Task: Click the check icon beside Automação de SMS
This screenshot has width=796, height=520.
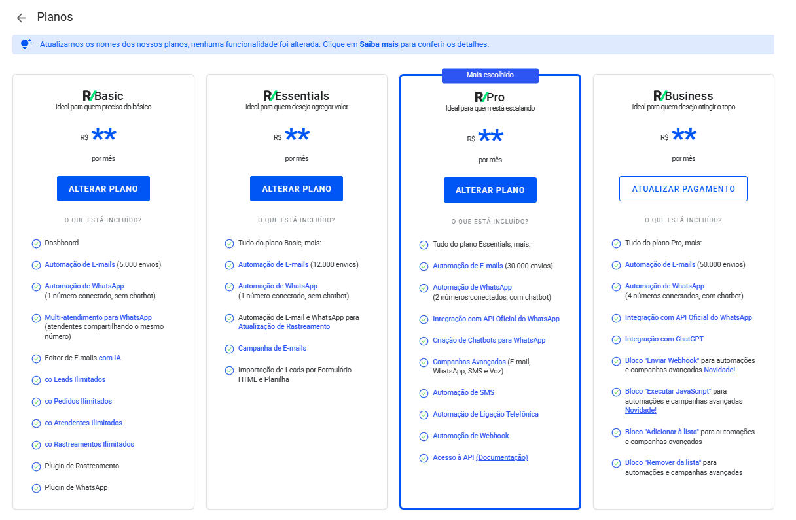Action: tap(424, 393)
